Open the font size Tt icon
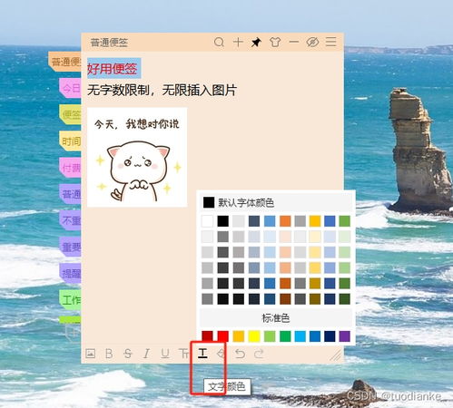 183,354
